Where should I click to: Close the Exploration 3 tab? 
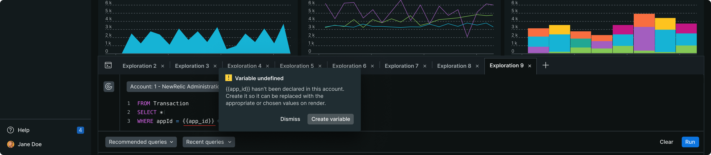(215, 66)
